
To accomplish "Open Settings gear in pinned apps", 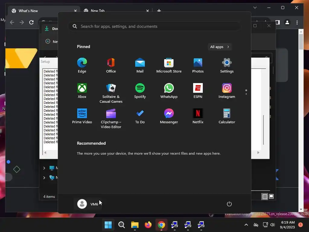I will [x=227, y=66].
